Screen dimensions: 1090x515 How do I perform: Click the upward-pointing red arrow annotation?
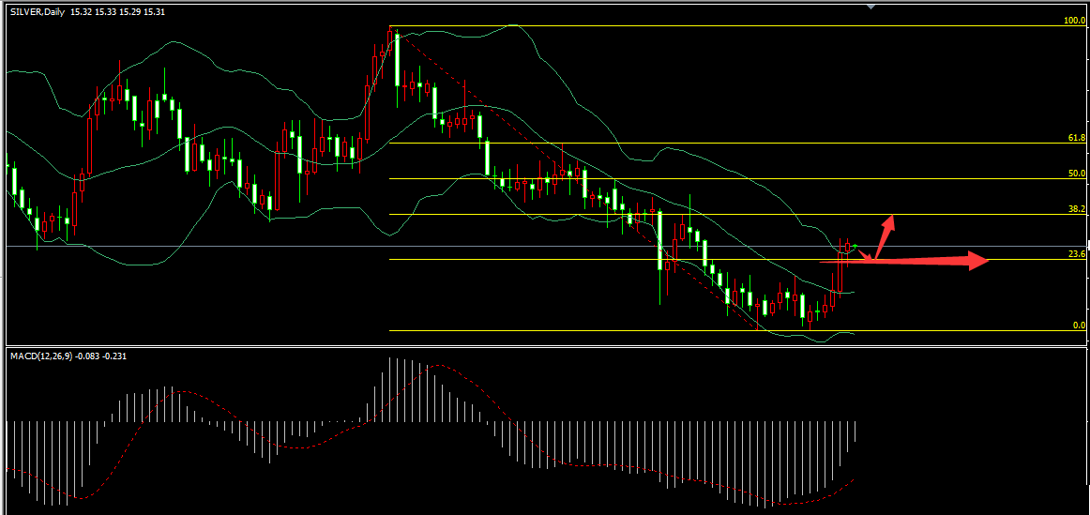(x=886, y=226)
